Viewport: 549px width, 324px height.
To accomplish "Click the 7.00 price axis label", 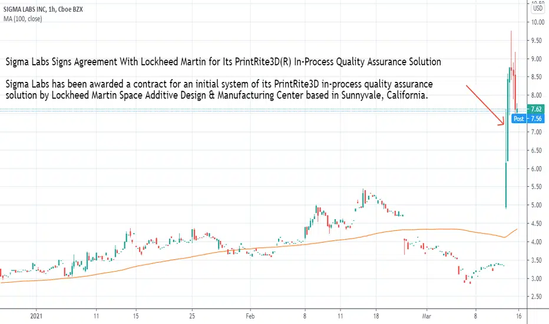I will click(536, 132).
